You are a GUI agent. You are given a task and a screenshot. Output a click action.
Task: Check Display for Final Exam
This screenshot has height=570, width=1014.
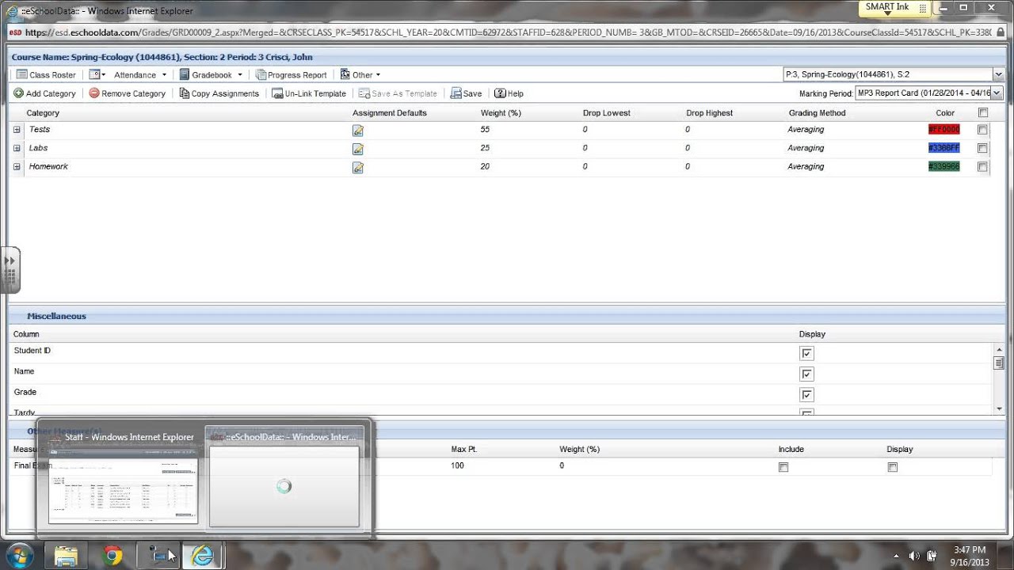(x=892, y=468)
